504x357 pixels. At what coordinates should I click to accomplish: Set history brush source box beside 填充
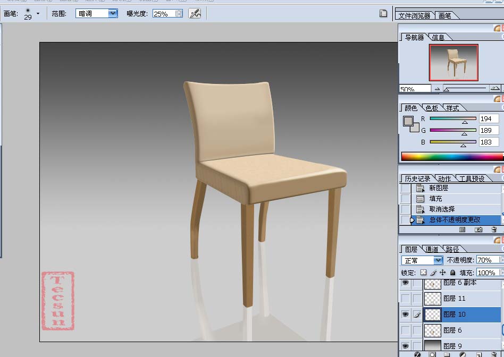pos(406,199)
